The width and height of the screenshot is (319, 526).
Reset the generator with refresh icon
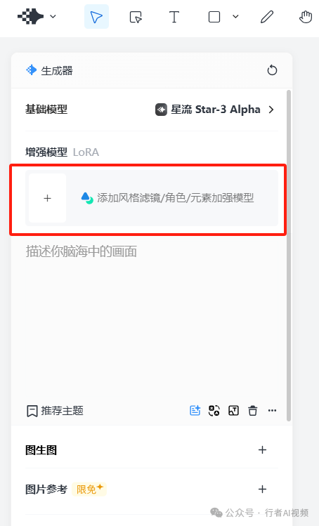(x=272, y=70)
